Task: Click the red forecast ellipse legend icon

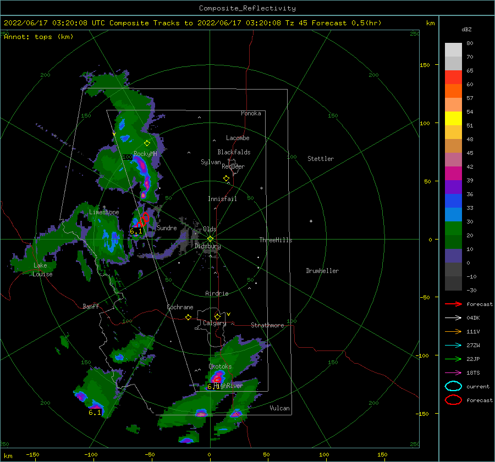Action: 453,400
